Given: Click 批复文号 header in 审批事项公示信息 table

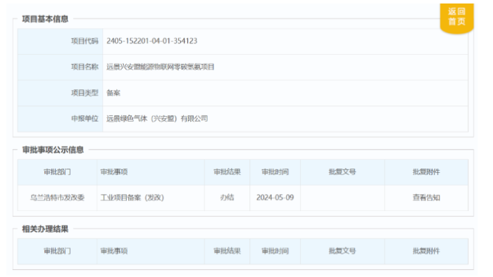Looking at the screenshot, I should pyautogui.click(x=342, y=172).
